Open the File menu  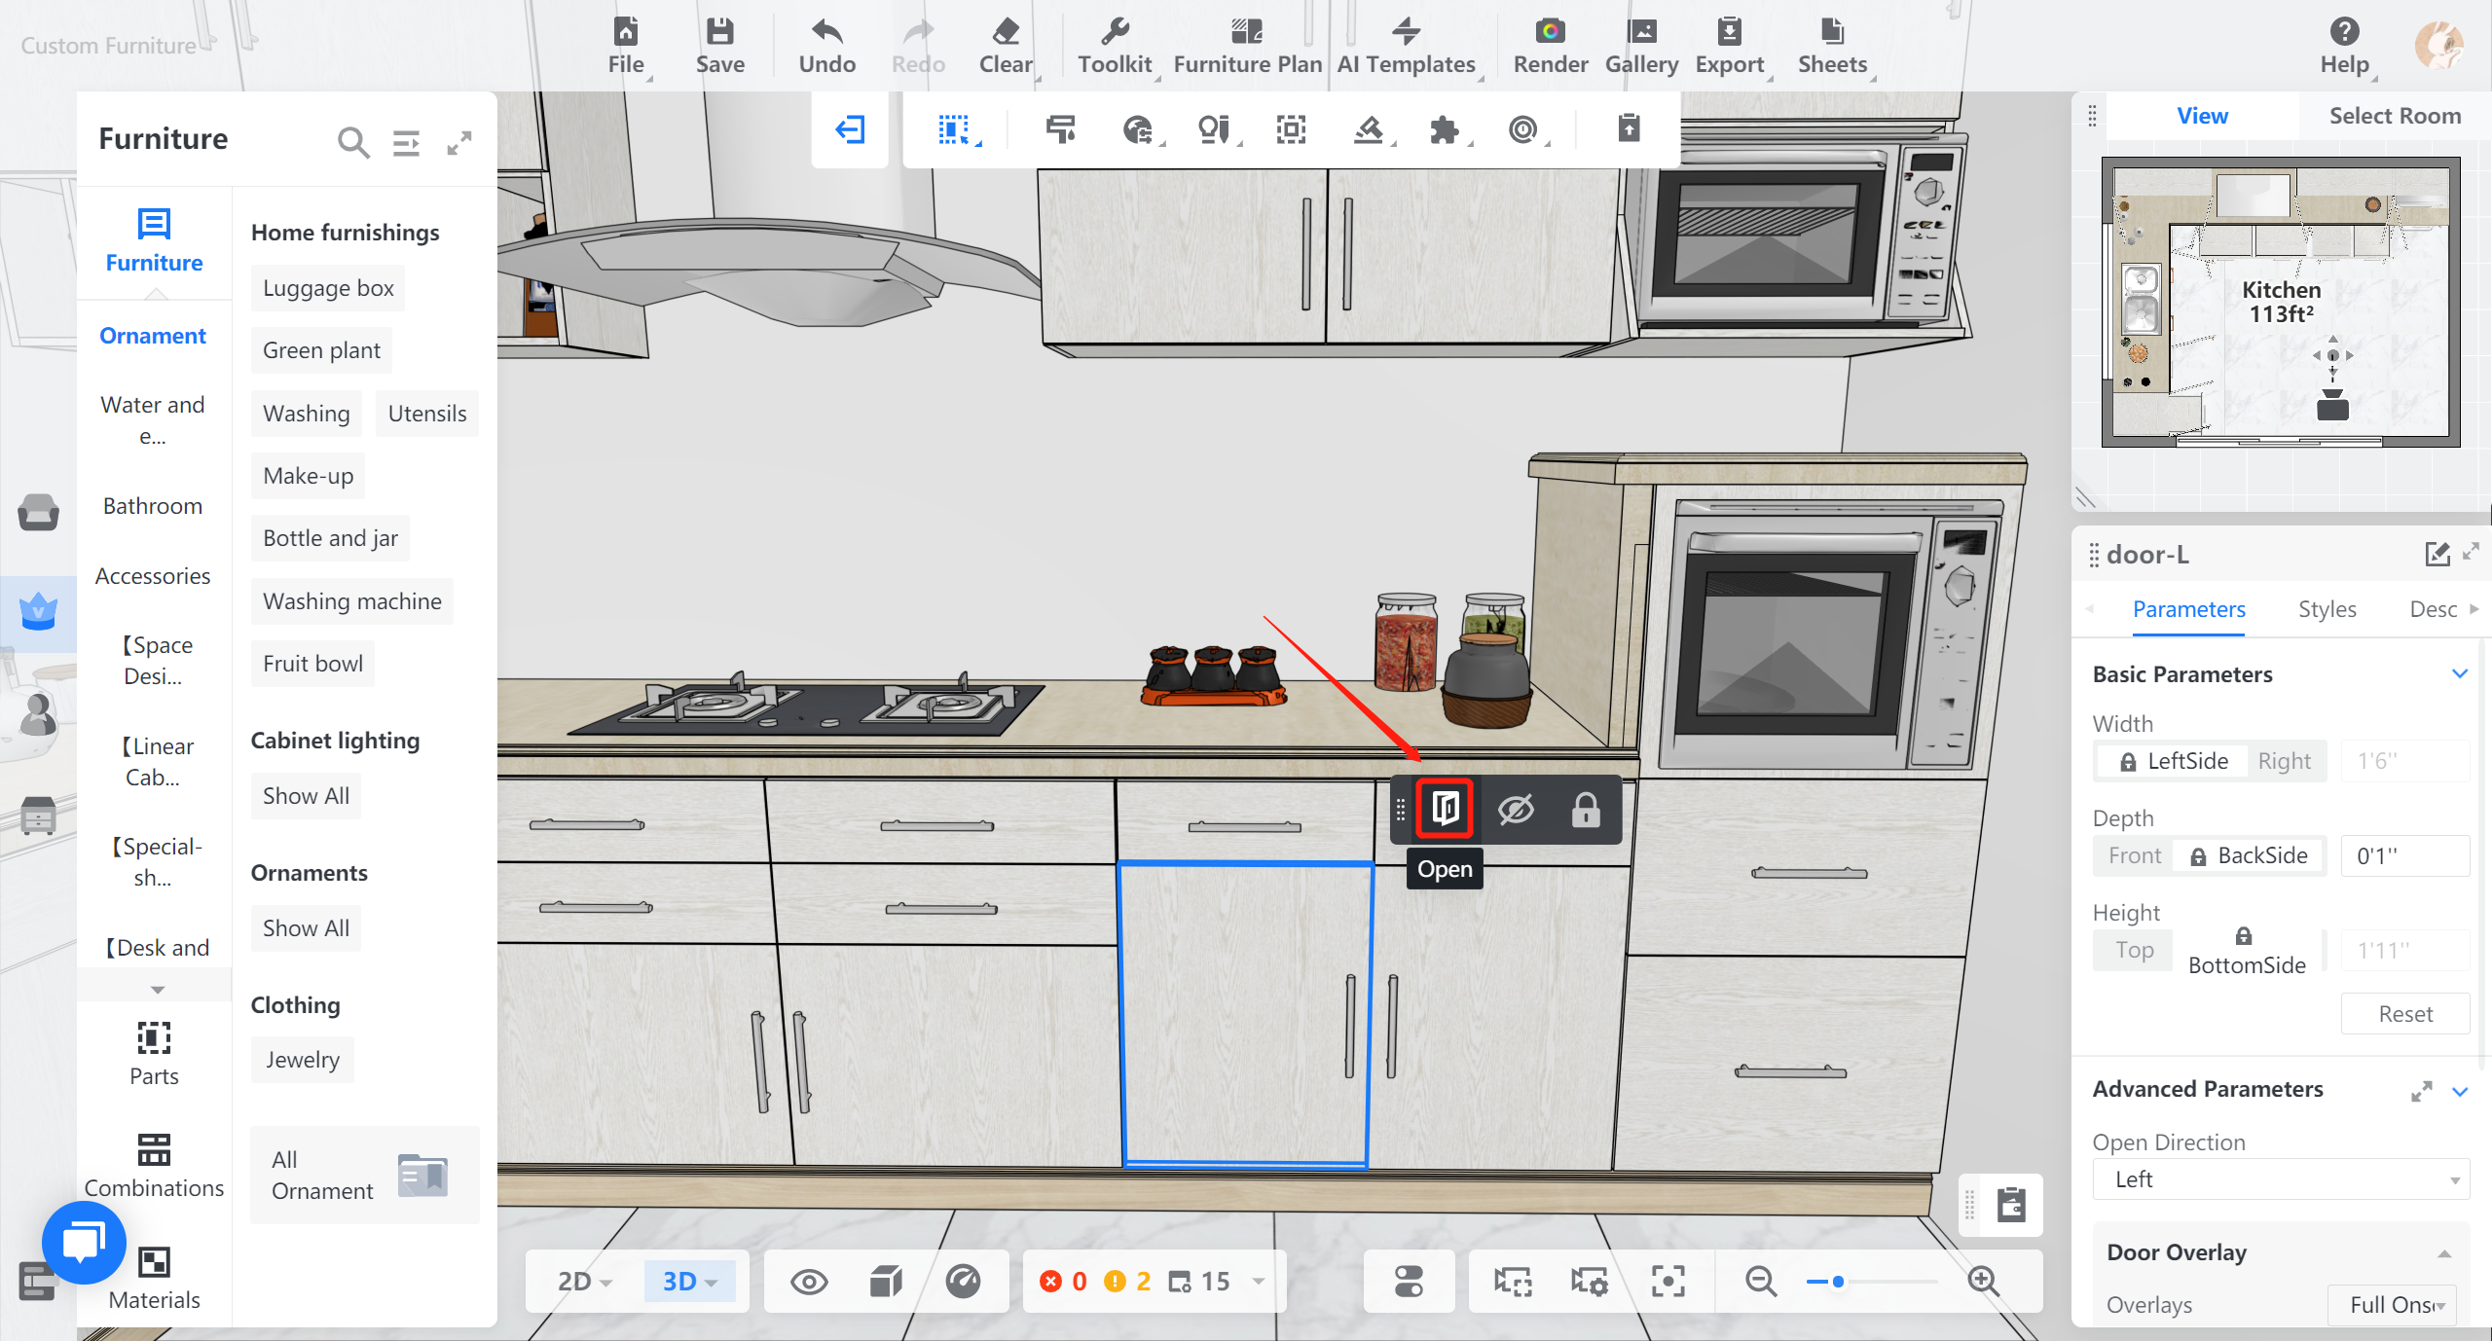(x=626, y=46)
